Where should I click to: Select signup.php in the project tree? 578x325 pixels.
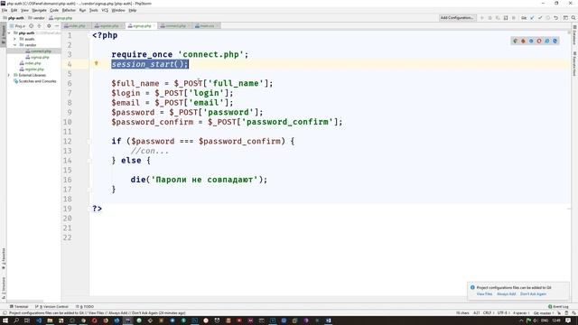coord(37,57)
